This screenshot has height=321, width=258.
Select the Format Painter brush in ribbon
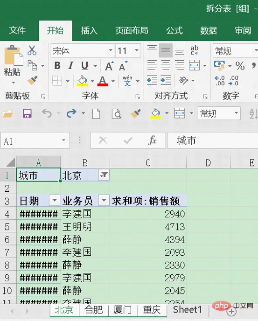[x=33, y=80]
